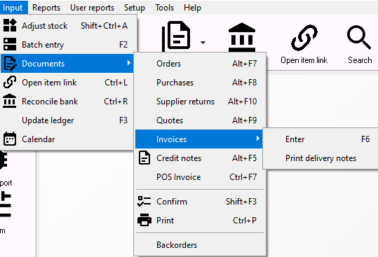The height and width of the screenshot is (257, 378).
Task: Open the Setup menu
Action: [134, 8]
